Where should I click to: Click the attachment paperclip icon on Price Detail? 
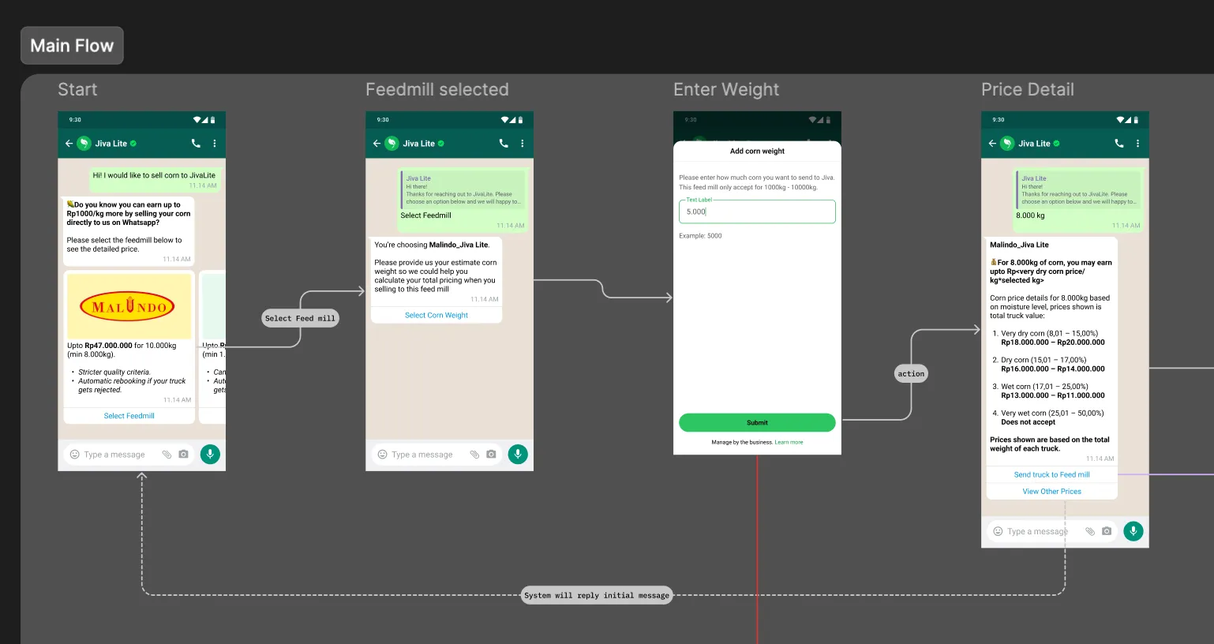1089,531
